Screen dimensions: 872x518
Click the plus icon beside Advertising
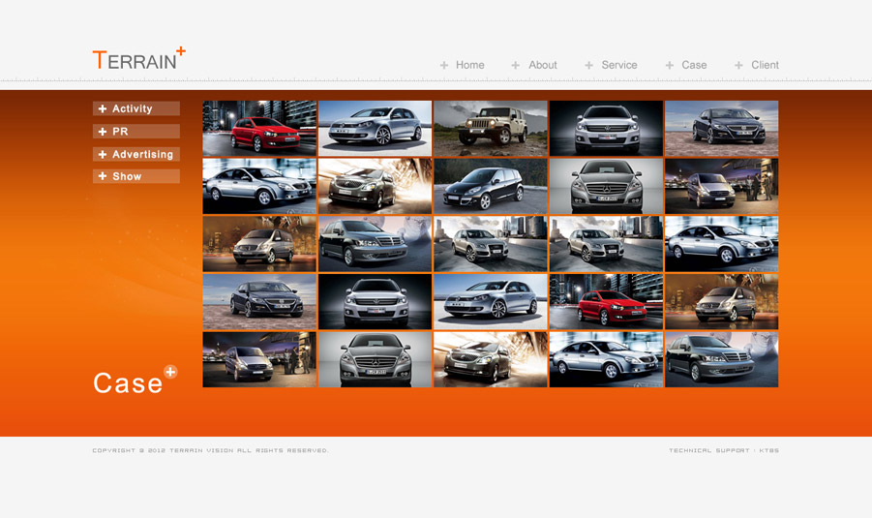click(103, 154)
